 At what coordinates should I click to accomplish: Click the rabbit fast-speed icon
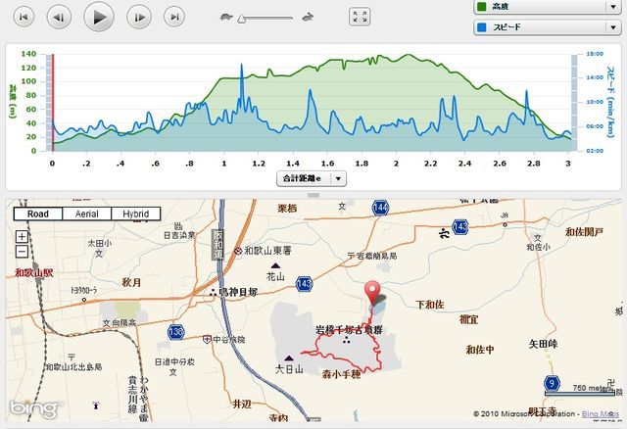(308, 17)
